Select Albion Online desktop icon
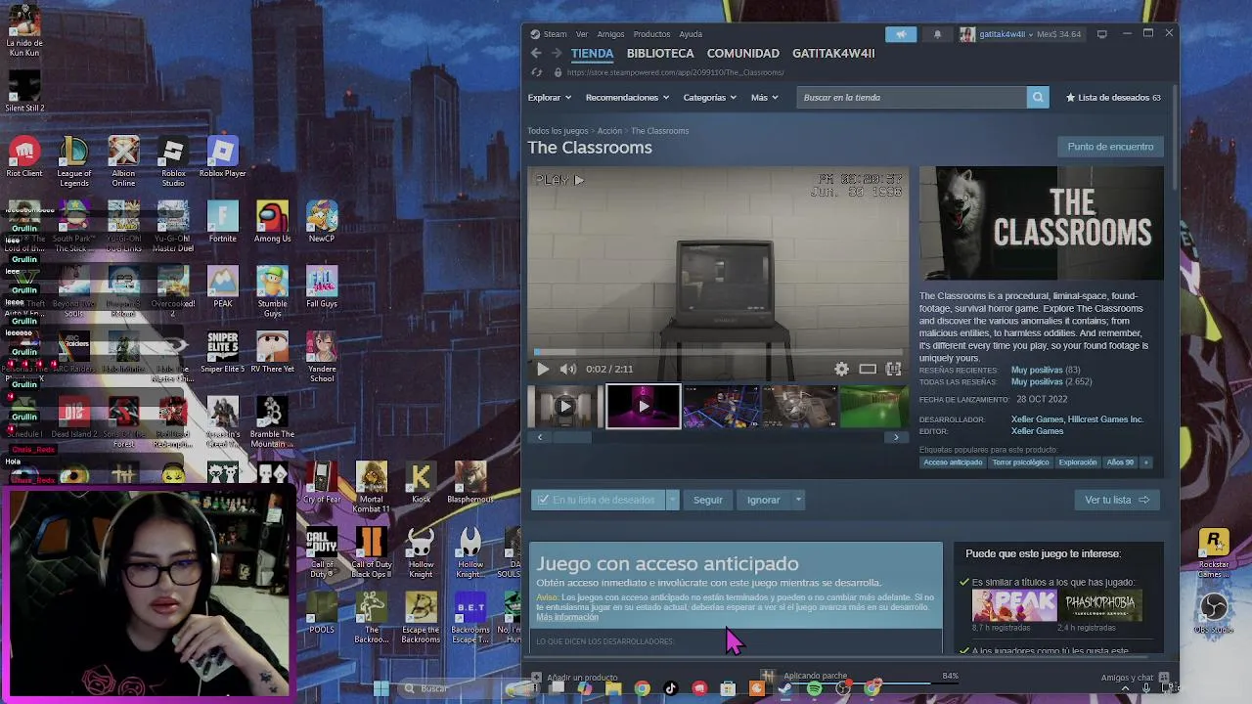 pyautogui.click(x=123, y=161)
